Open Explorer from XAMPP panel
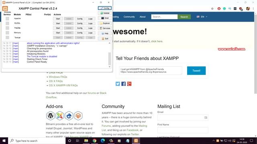This screenshot has width=257, height=144. [105, 23]
